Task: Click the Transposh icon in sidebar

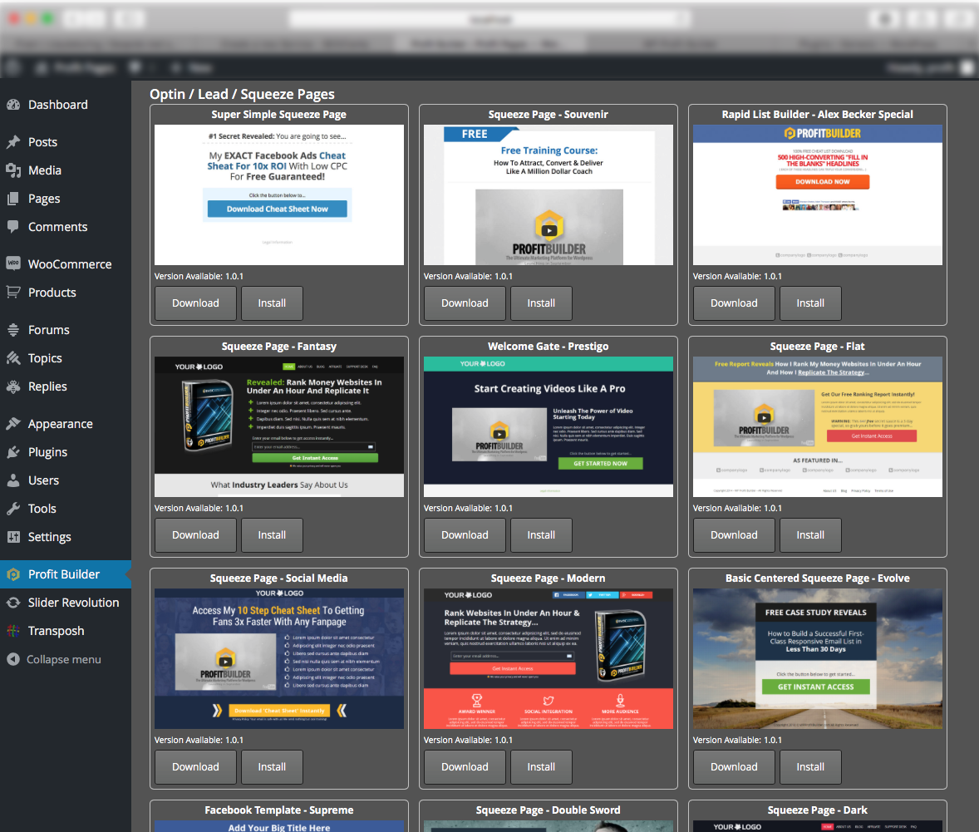Action: pyautogui.click(x=13, y=631)
